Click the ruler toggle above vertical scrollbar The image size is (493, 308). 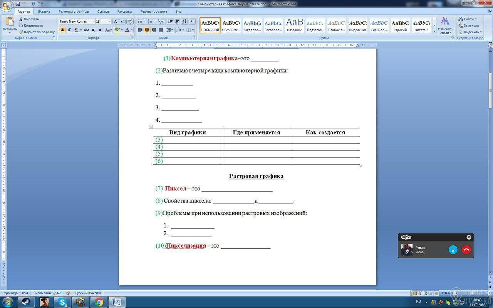pyautogui.click(x=490, y=45)
